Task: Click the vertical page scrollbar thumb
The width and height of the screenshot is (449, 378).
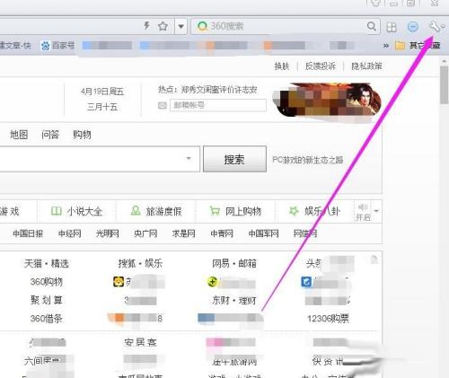Action: pos(445,85)
